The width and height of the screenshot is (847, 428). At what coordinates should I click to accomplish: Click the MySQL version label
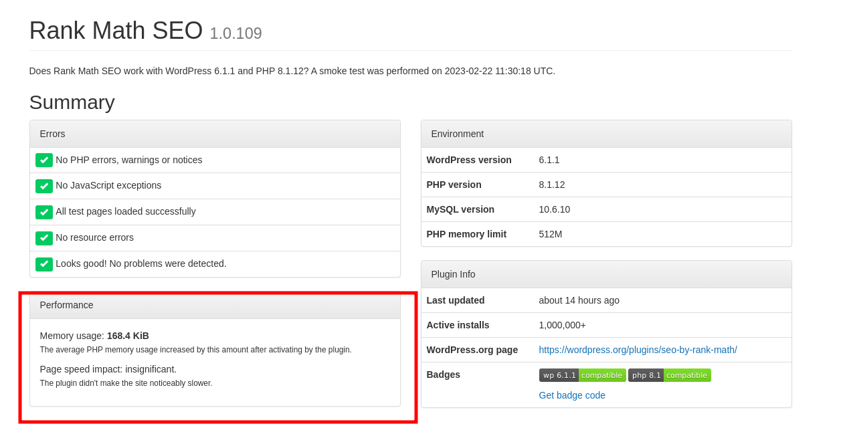pos(460,209)
